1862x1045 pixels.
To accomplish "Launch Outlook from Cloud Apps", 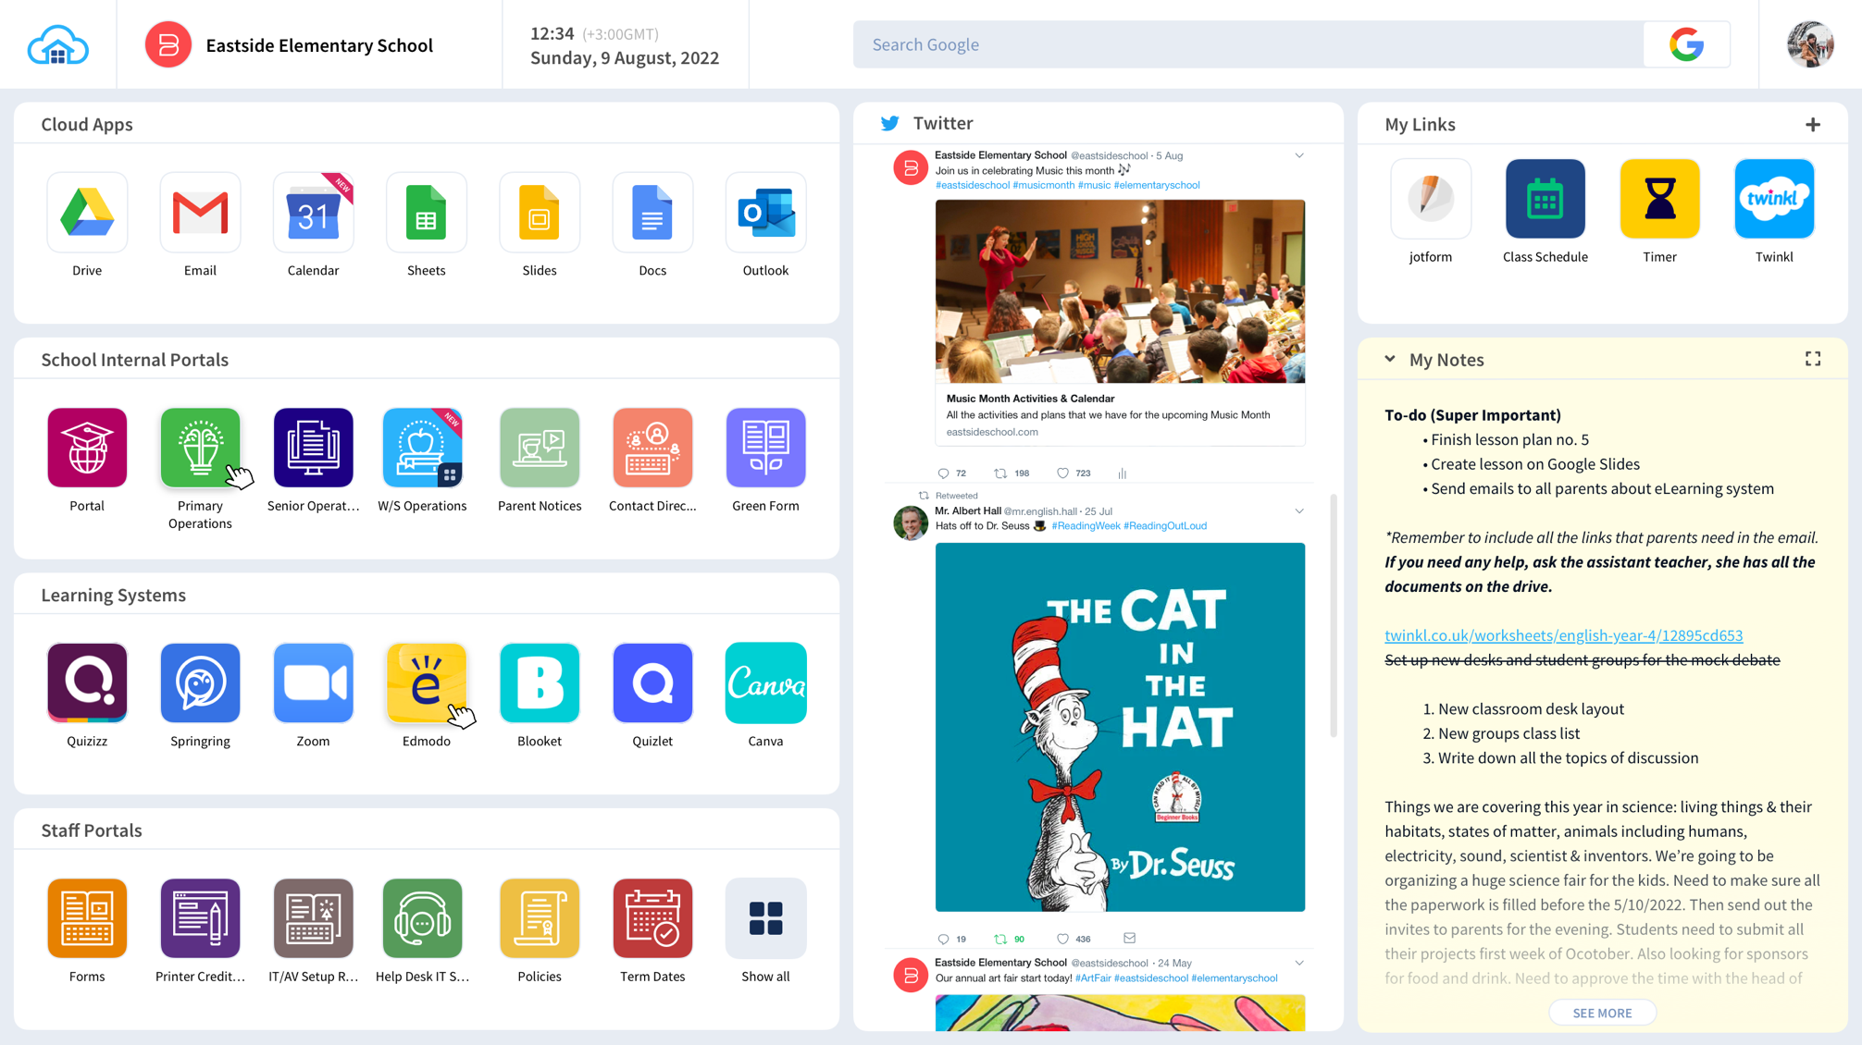I will (765, 213).
